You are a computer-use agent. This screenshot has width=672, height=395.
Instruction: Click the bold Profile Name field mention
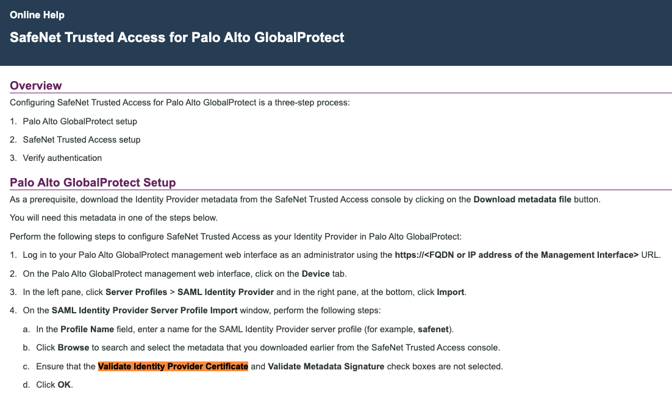point(87,329)
